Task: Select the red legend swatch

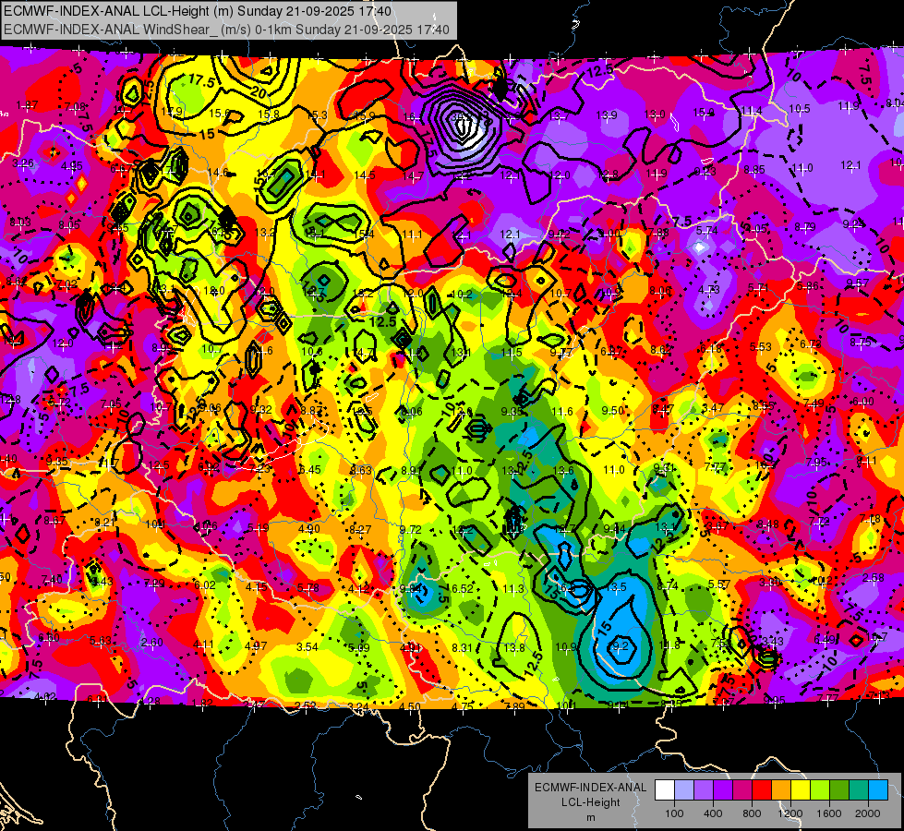Action: point(762,790)
